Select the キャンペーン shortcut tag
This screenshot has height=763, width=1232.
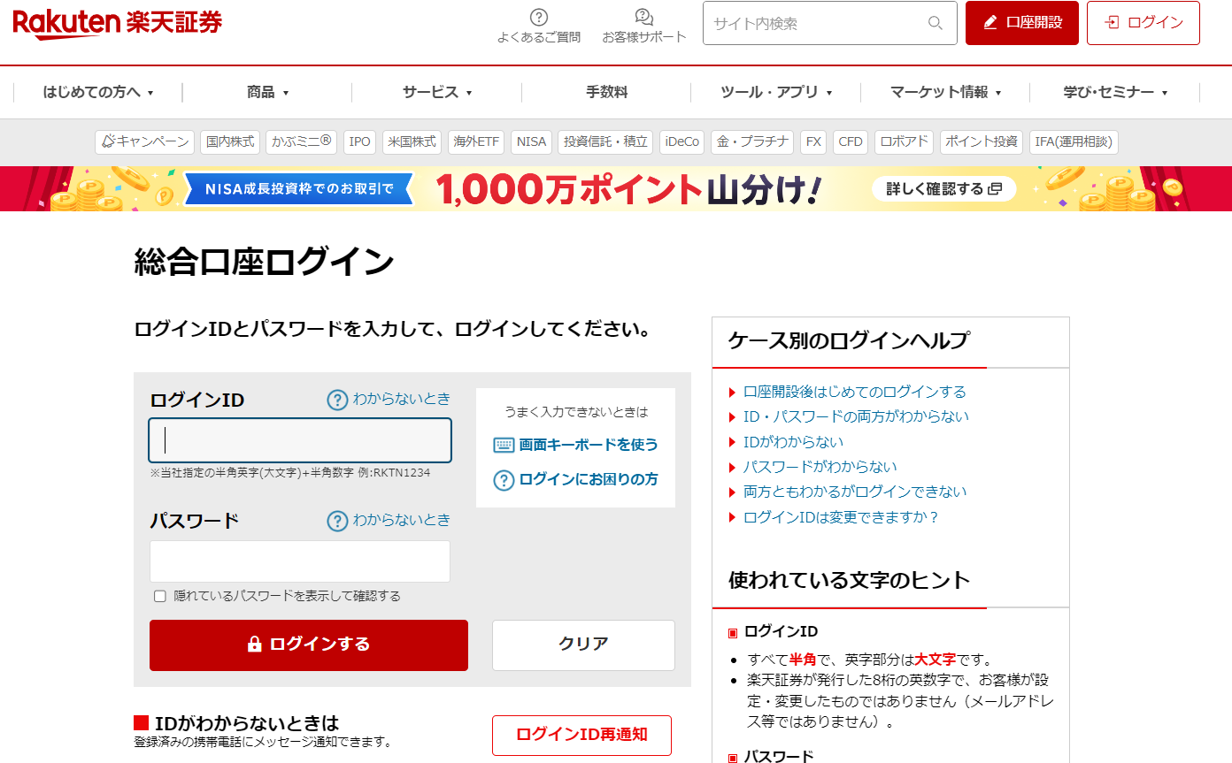(144, 141)
